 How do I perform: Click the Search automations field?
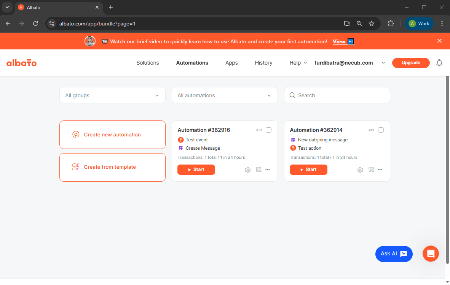point(337,95)
